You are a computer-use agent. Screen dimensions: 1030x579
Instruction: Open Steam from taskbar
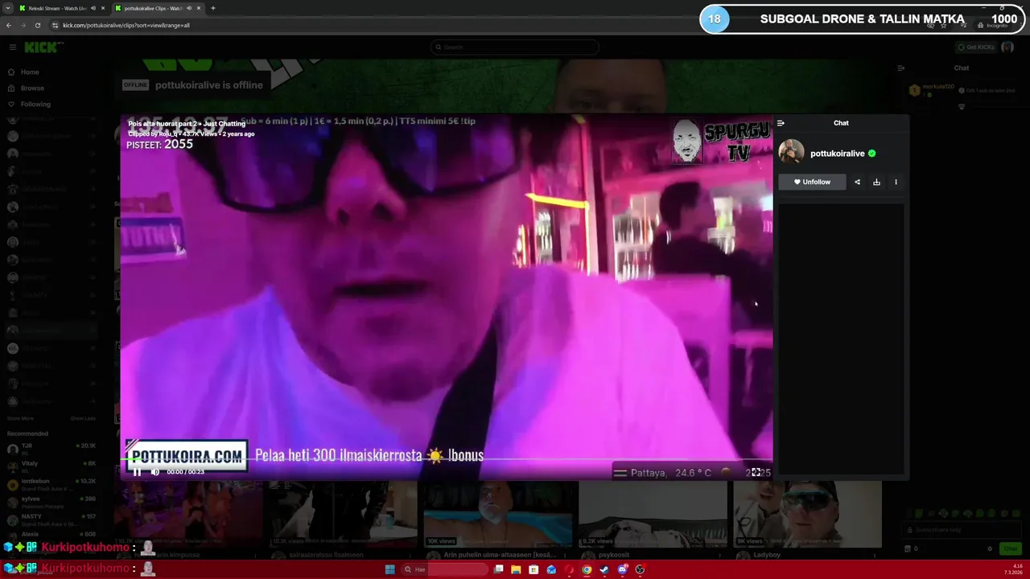coord(604,569)
